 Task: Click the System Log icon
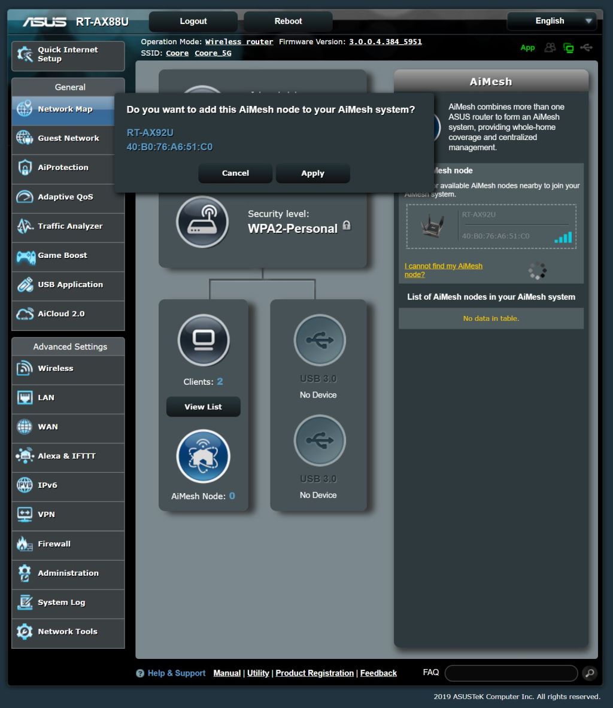pos(25,602)
